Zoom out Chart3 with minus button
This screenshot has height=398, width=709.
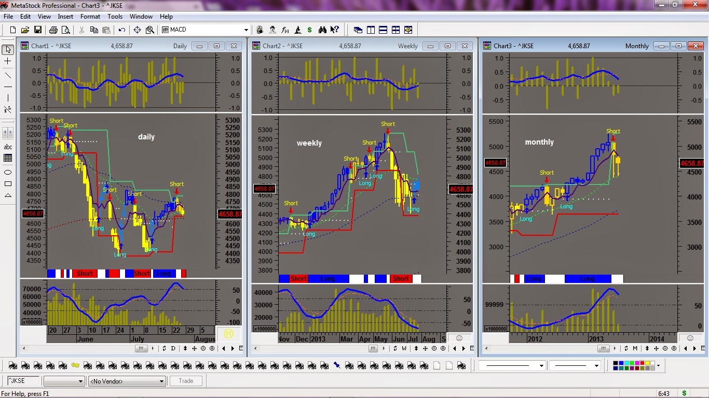click(x=665, y=348)
